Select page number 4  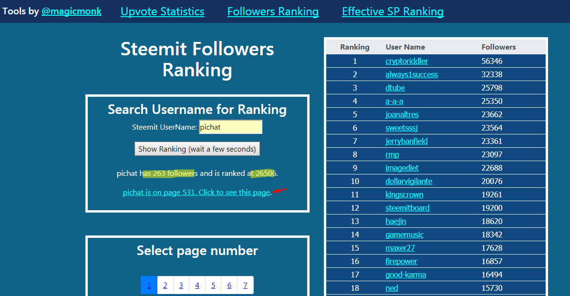pos(197,285)
